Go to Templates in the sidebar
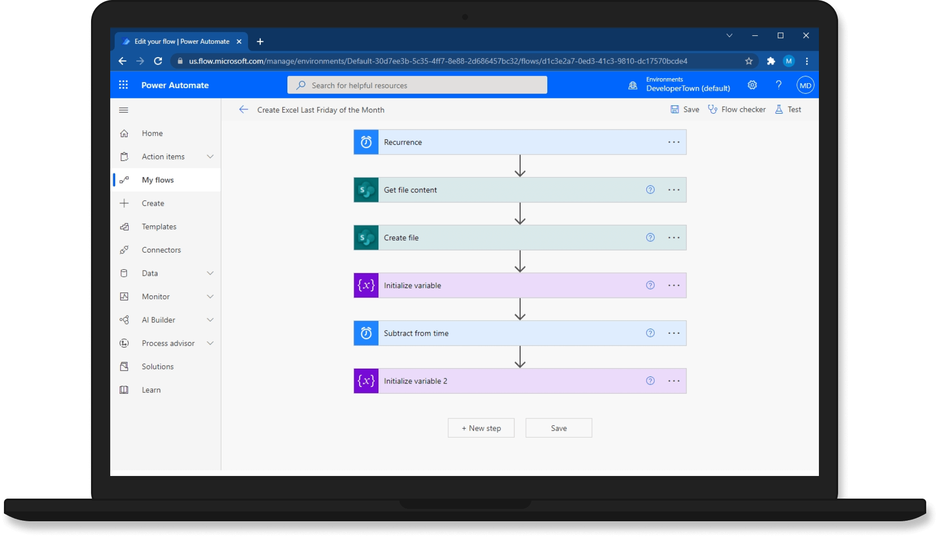The image size is (938, 537). (159, 226)
